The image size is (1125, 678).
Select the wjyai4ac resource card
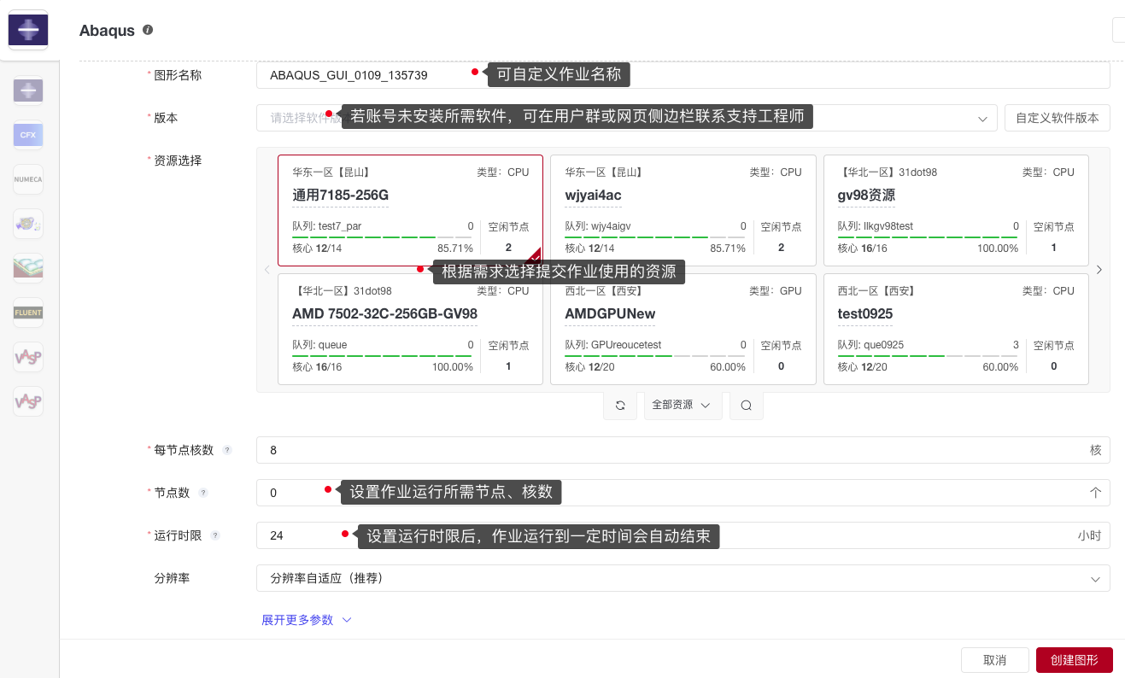coord(683,210)
